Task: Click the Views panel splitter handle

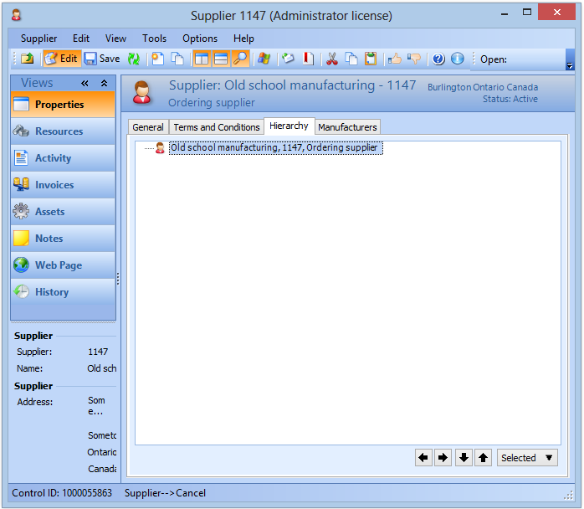Action: click(118, 278)
